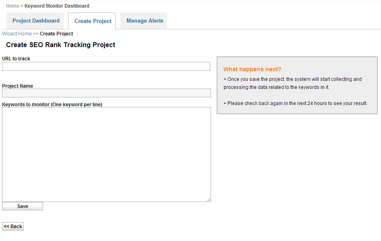Click inside the Keywords to monitor textarea
The width and height of the screenshot is (381, 241).
coord(106,154)
